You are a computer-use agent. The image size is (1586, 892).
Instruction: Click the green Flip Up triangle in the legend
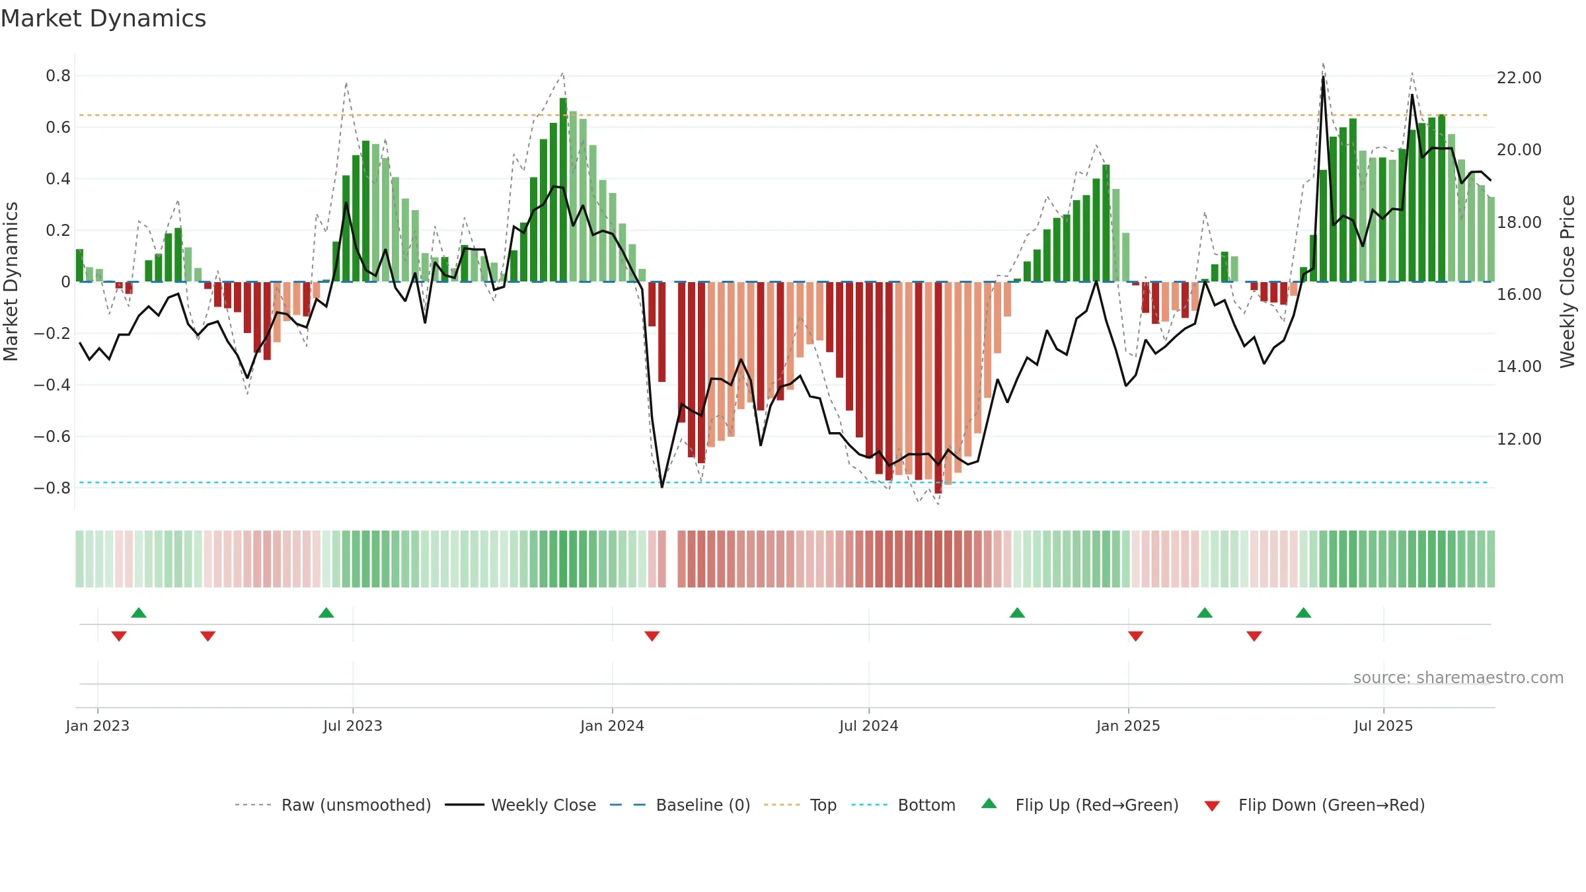pos(989,803)
